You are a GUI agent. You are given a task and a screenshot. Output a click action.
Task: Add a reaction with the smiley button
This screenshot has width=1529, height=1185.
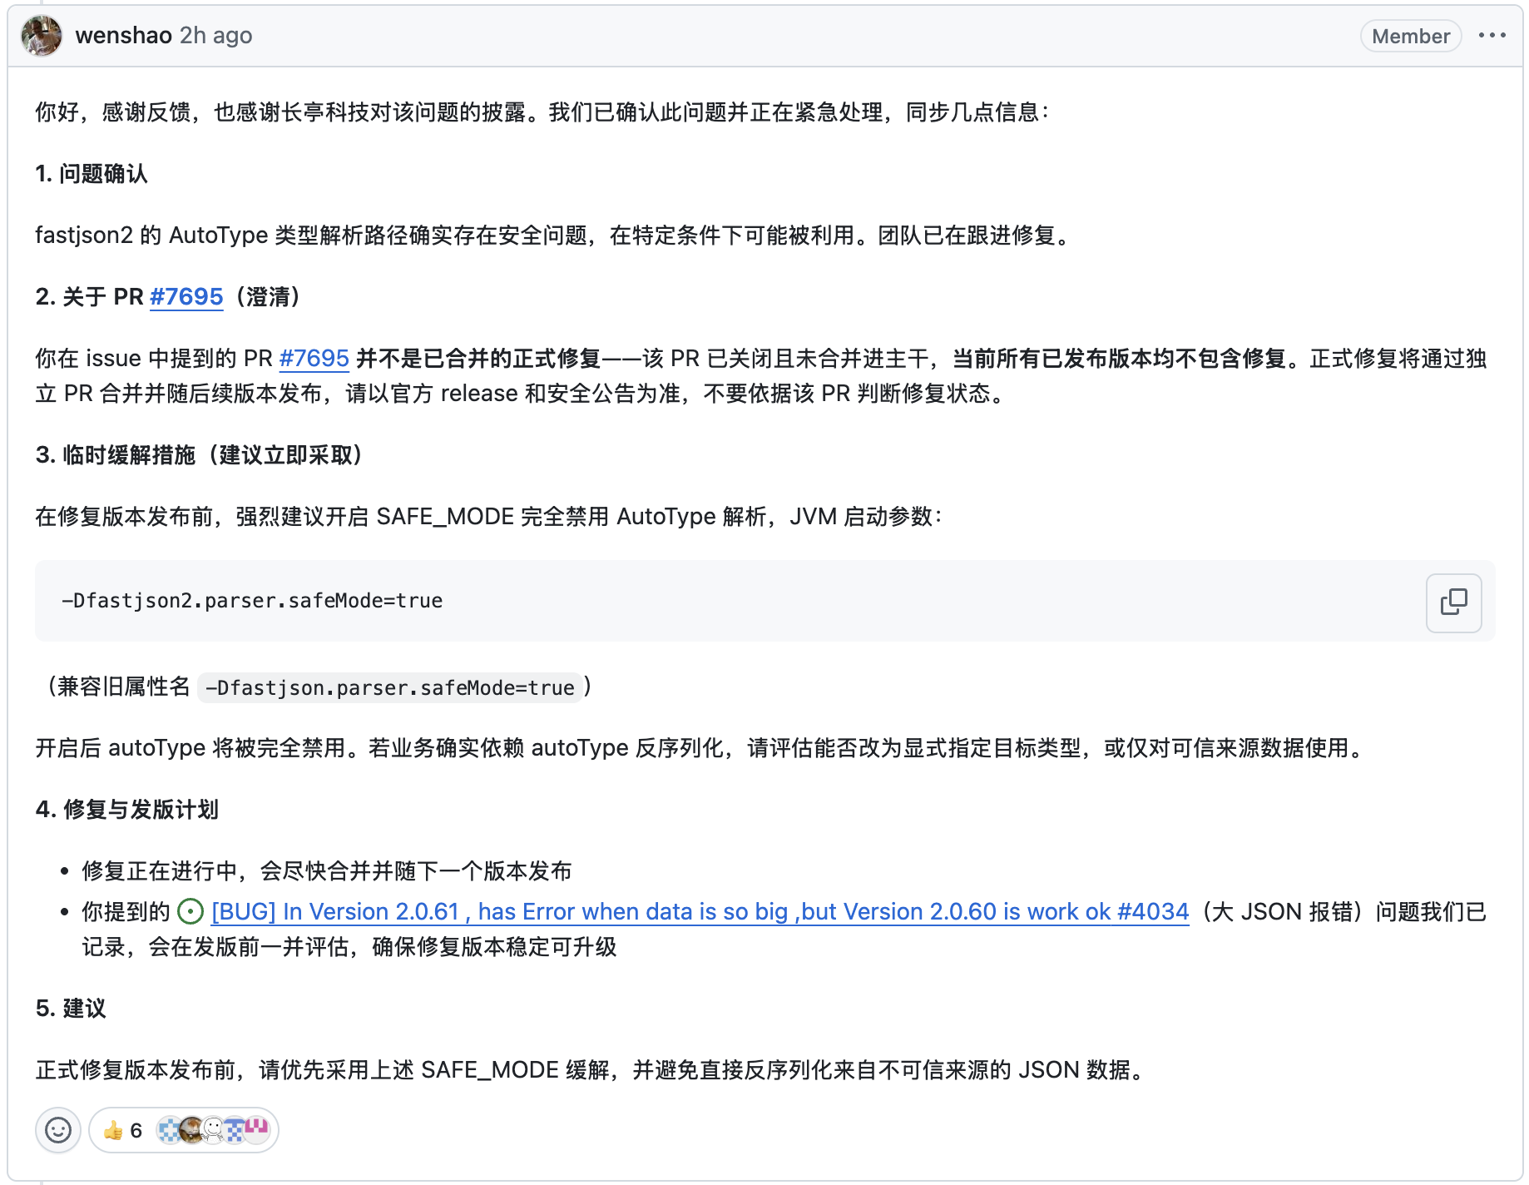pos(58,1130)
